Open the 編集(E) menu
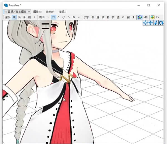The width and height of the screenshot is (167, 144). pyautogui.click(x=37, y=12)
